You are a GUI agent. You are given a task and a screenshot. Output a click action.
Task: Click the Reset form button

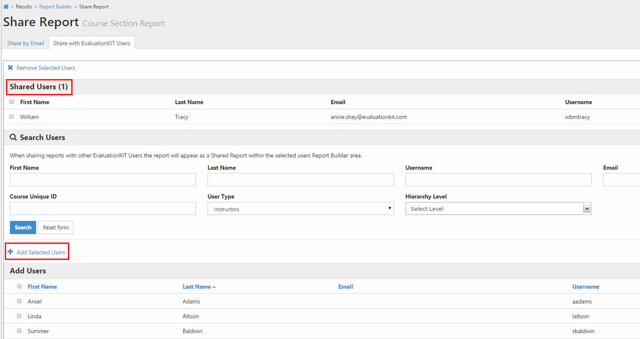coord(56,228)
